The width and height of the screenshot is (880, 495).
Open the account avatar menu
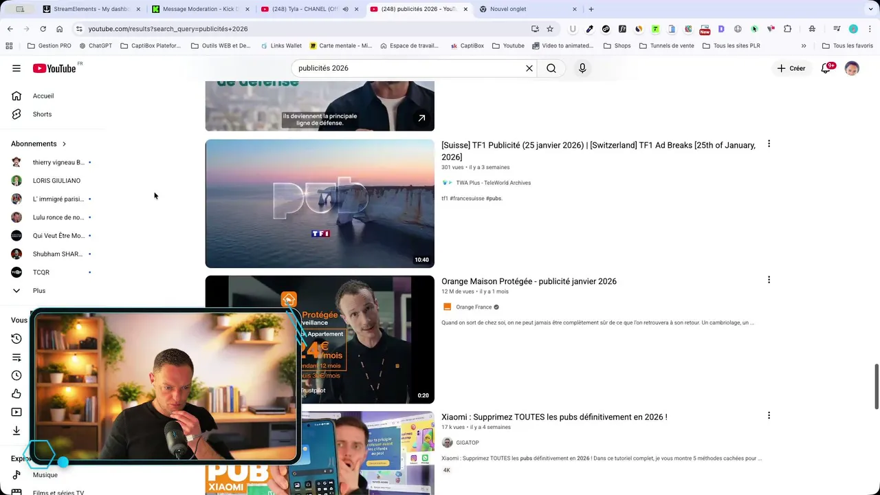point(852,68)
